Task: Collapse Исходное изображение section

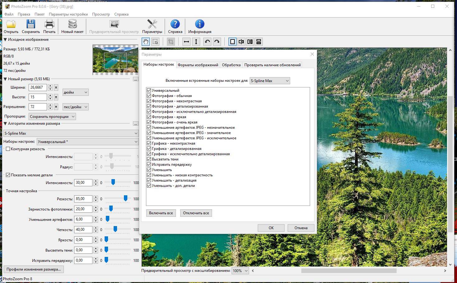Action: 5,39
